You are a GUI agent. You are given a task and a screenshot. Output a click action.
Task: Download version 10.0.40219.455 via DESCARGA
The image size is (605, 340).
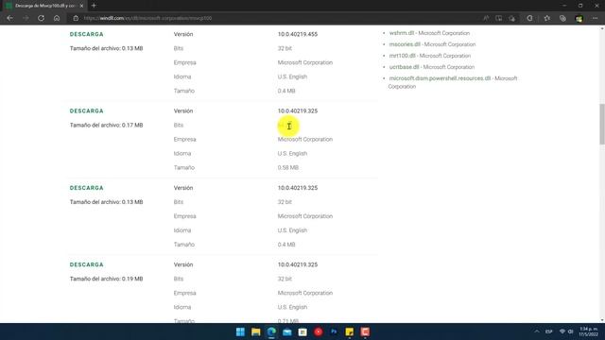86,34
